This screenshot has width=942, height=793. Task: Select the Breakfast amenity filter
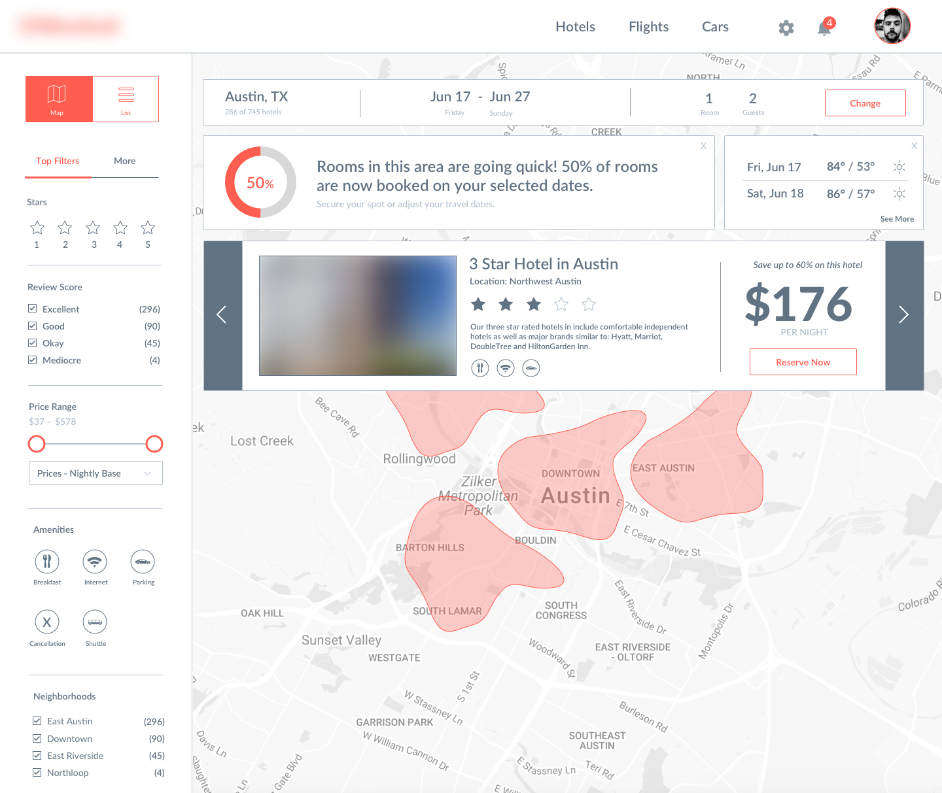click(x=46, y=561)
